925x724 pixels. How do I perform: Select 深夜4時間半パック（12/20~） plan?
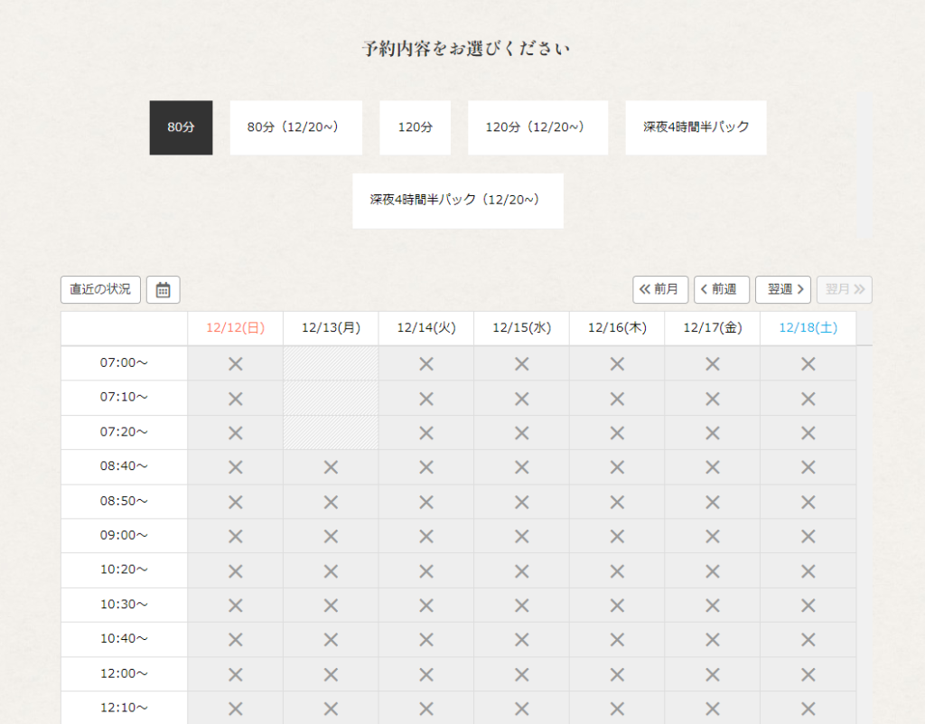click(x=458, y=201)
